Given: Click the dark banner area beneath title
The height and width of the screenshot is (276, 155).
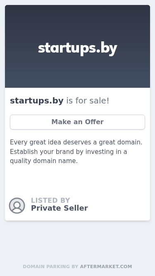Looking at the screenshot, I should pyautogui.click(x=78, y=72).
